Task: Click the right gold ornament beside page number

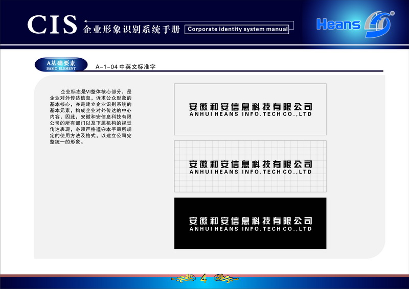Action: (226, 278)
